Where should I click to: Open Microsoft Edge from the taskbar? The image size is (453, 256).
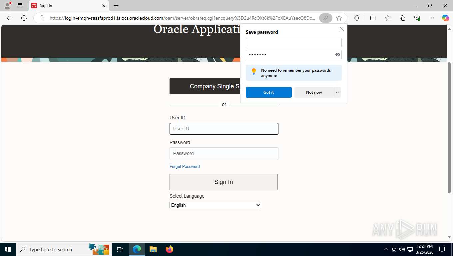pos(137,249)
